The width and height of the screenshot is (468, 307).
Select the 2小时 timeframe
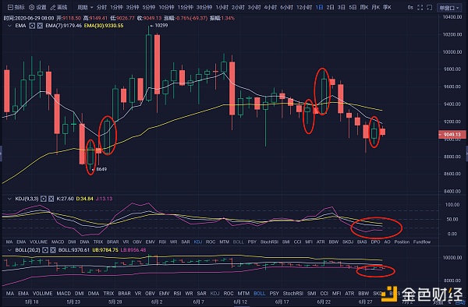(238, 7)
